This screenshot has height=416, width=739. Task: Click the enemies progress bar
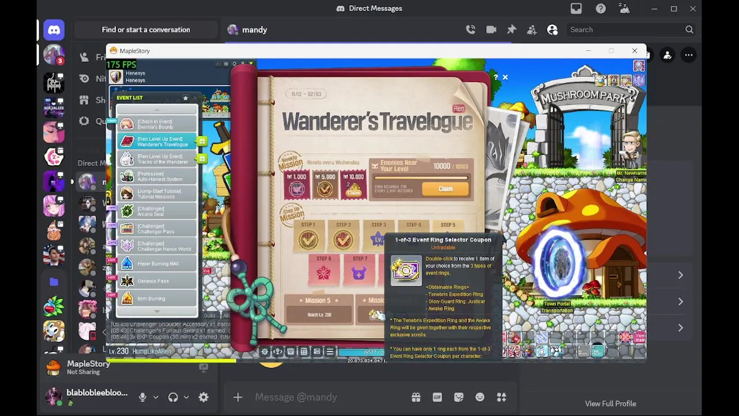point(420,178)
